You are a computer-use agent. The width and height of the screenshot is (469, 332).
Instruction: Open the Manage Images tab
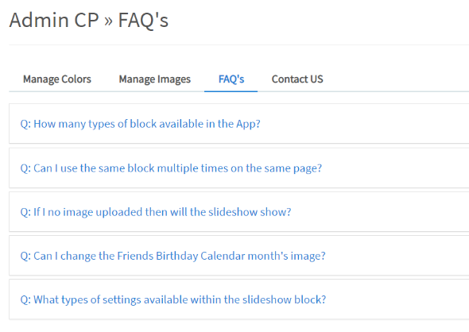155,79
